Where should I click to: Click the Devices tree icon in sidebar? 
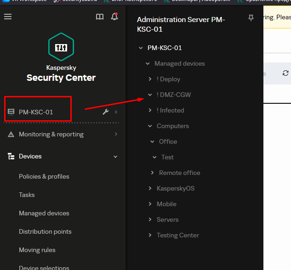point(11,156)
